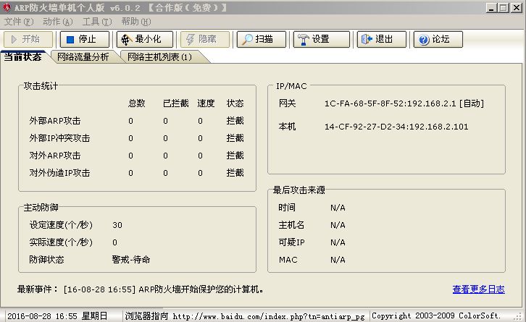This screenshot has width=526, height=322.
Task: Select the 当前状态 tab
Action: click(22, 56)
